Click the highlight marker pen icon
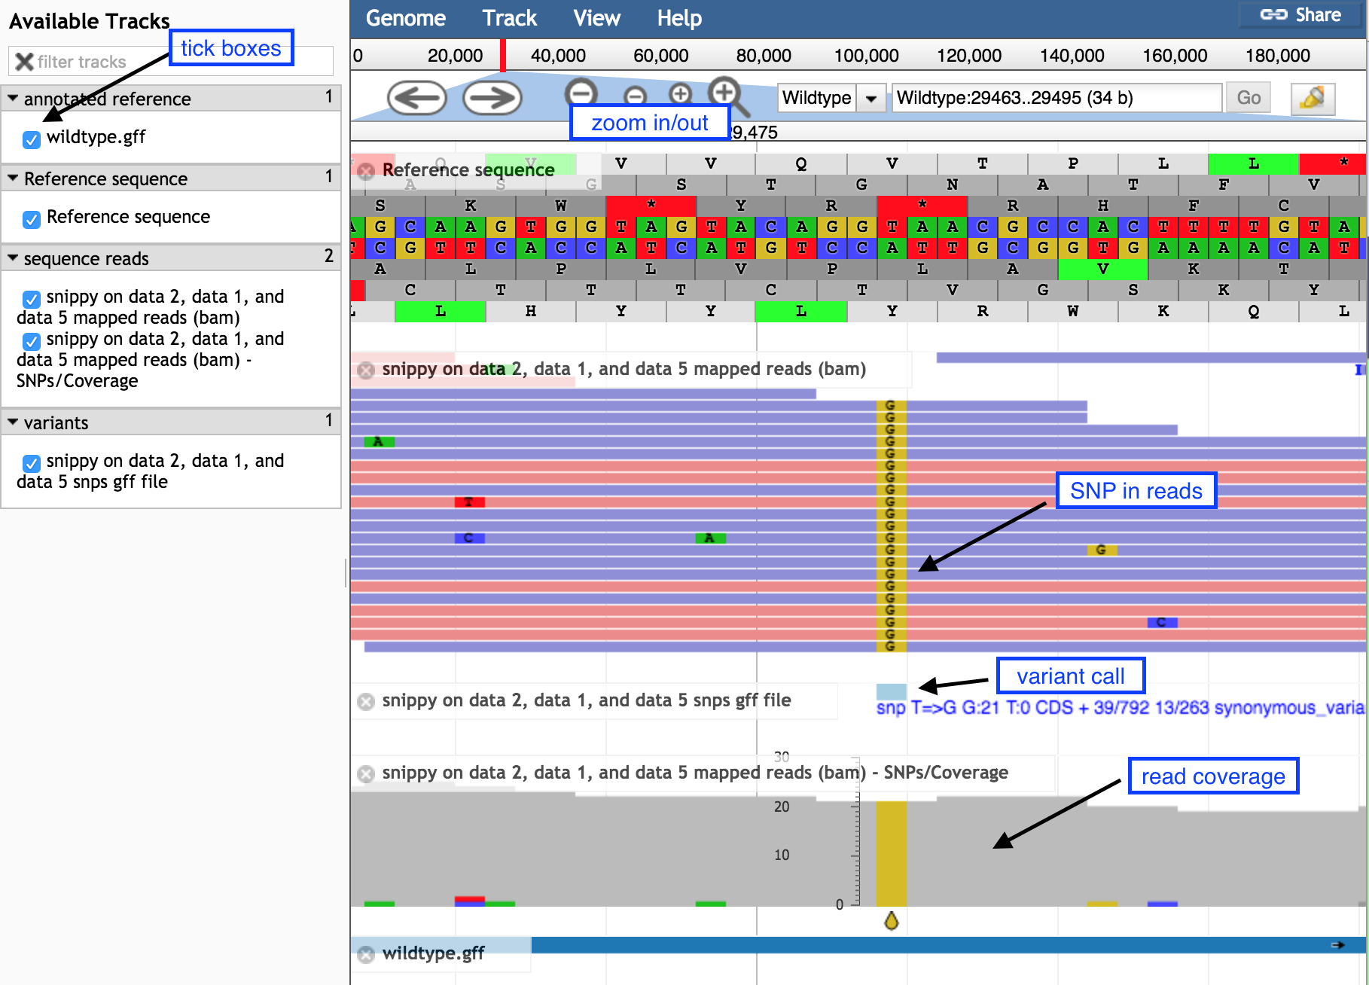The height and width of the screenshot is (985, 1369). click(1312, 98)
